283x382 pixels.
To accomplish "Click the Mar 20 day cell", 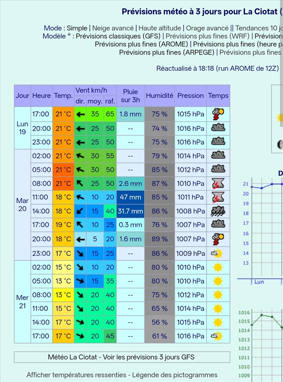I will [x=22, y=205].
